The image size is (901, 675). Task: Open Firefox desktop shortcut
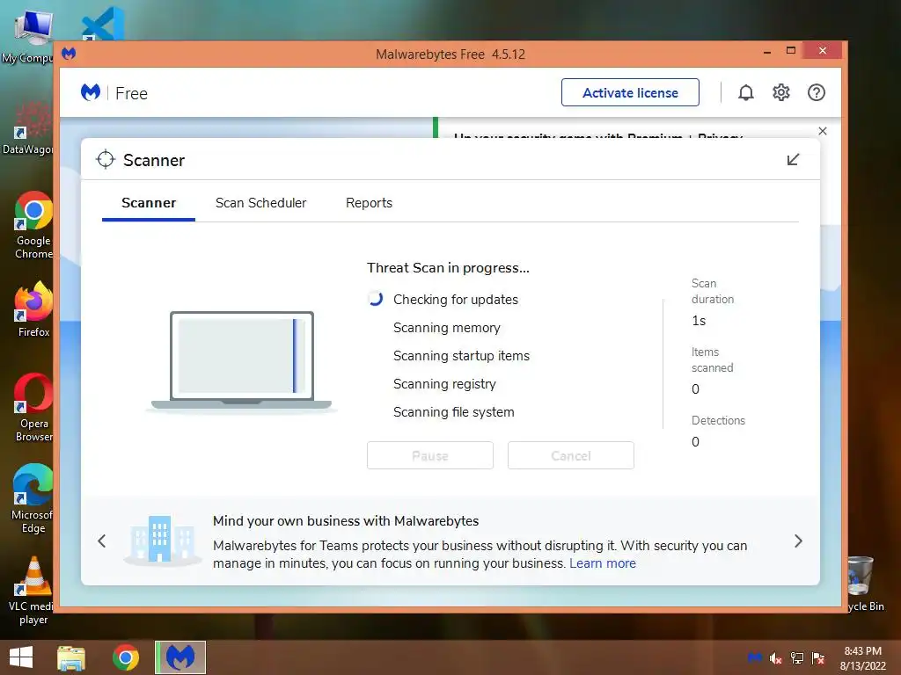coord(33,310)
